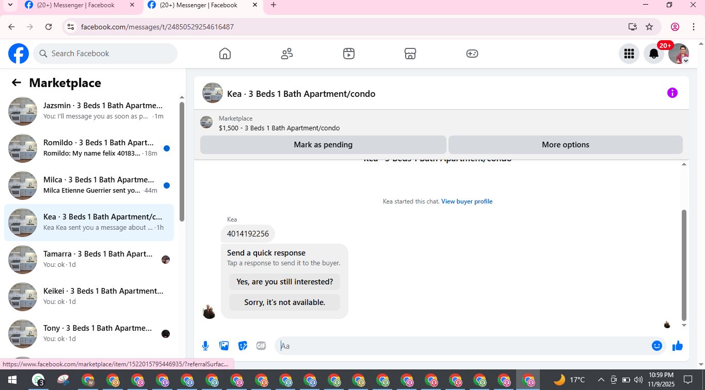Focus the message input box
The width and height of the screenshot is (705, 390).
(x=464, y=346)
